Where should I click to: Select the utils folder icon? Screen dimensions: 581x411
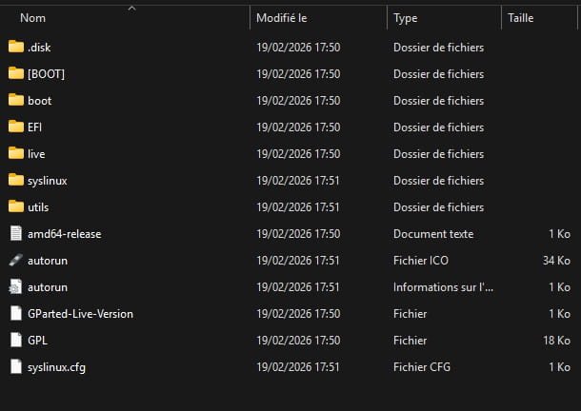[x=15, y=206]
